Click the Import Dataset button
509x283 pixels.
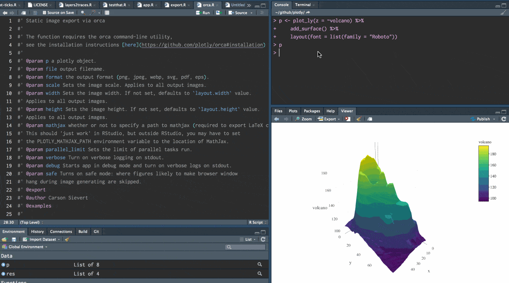39,240
